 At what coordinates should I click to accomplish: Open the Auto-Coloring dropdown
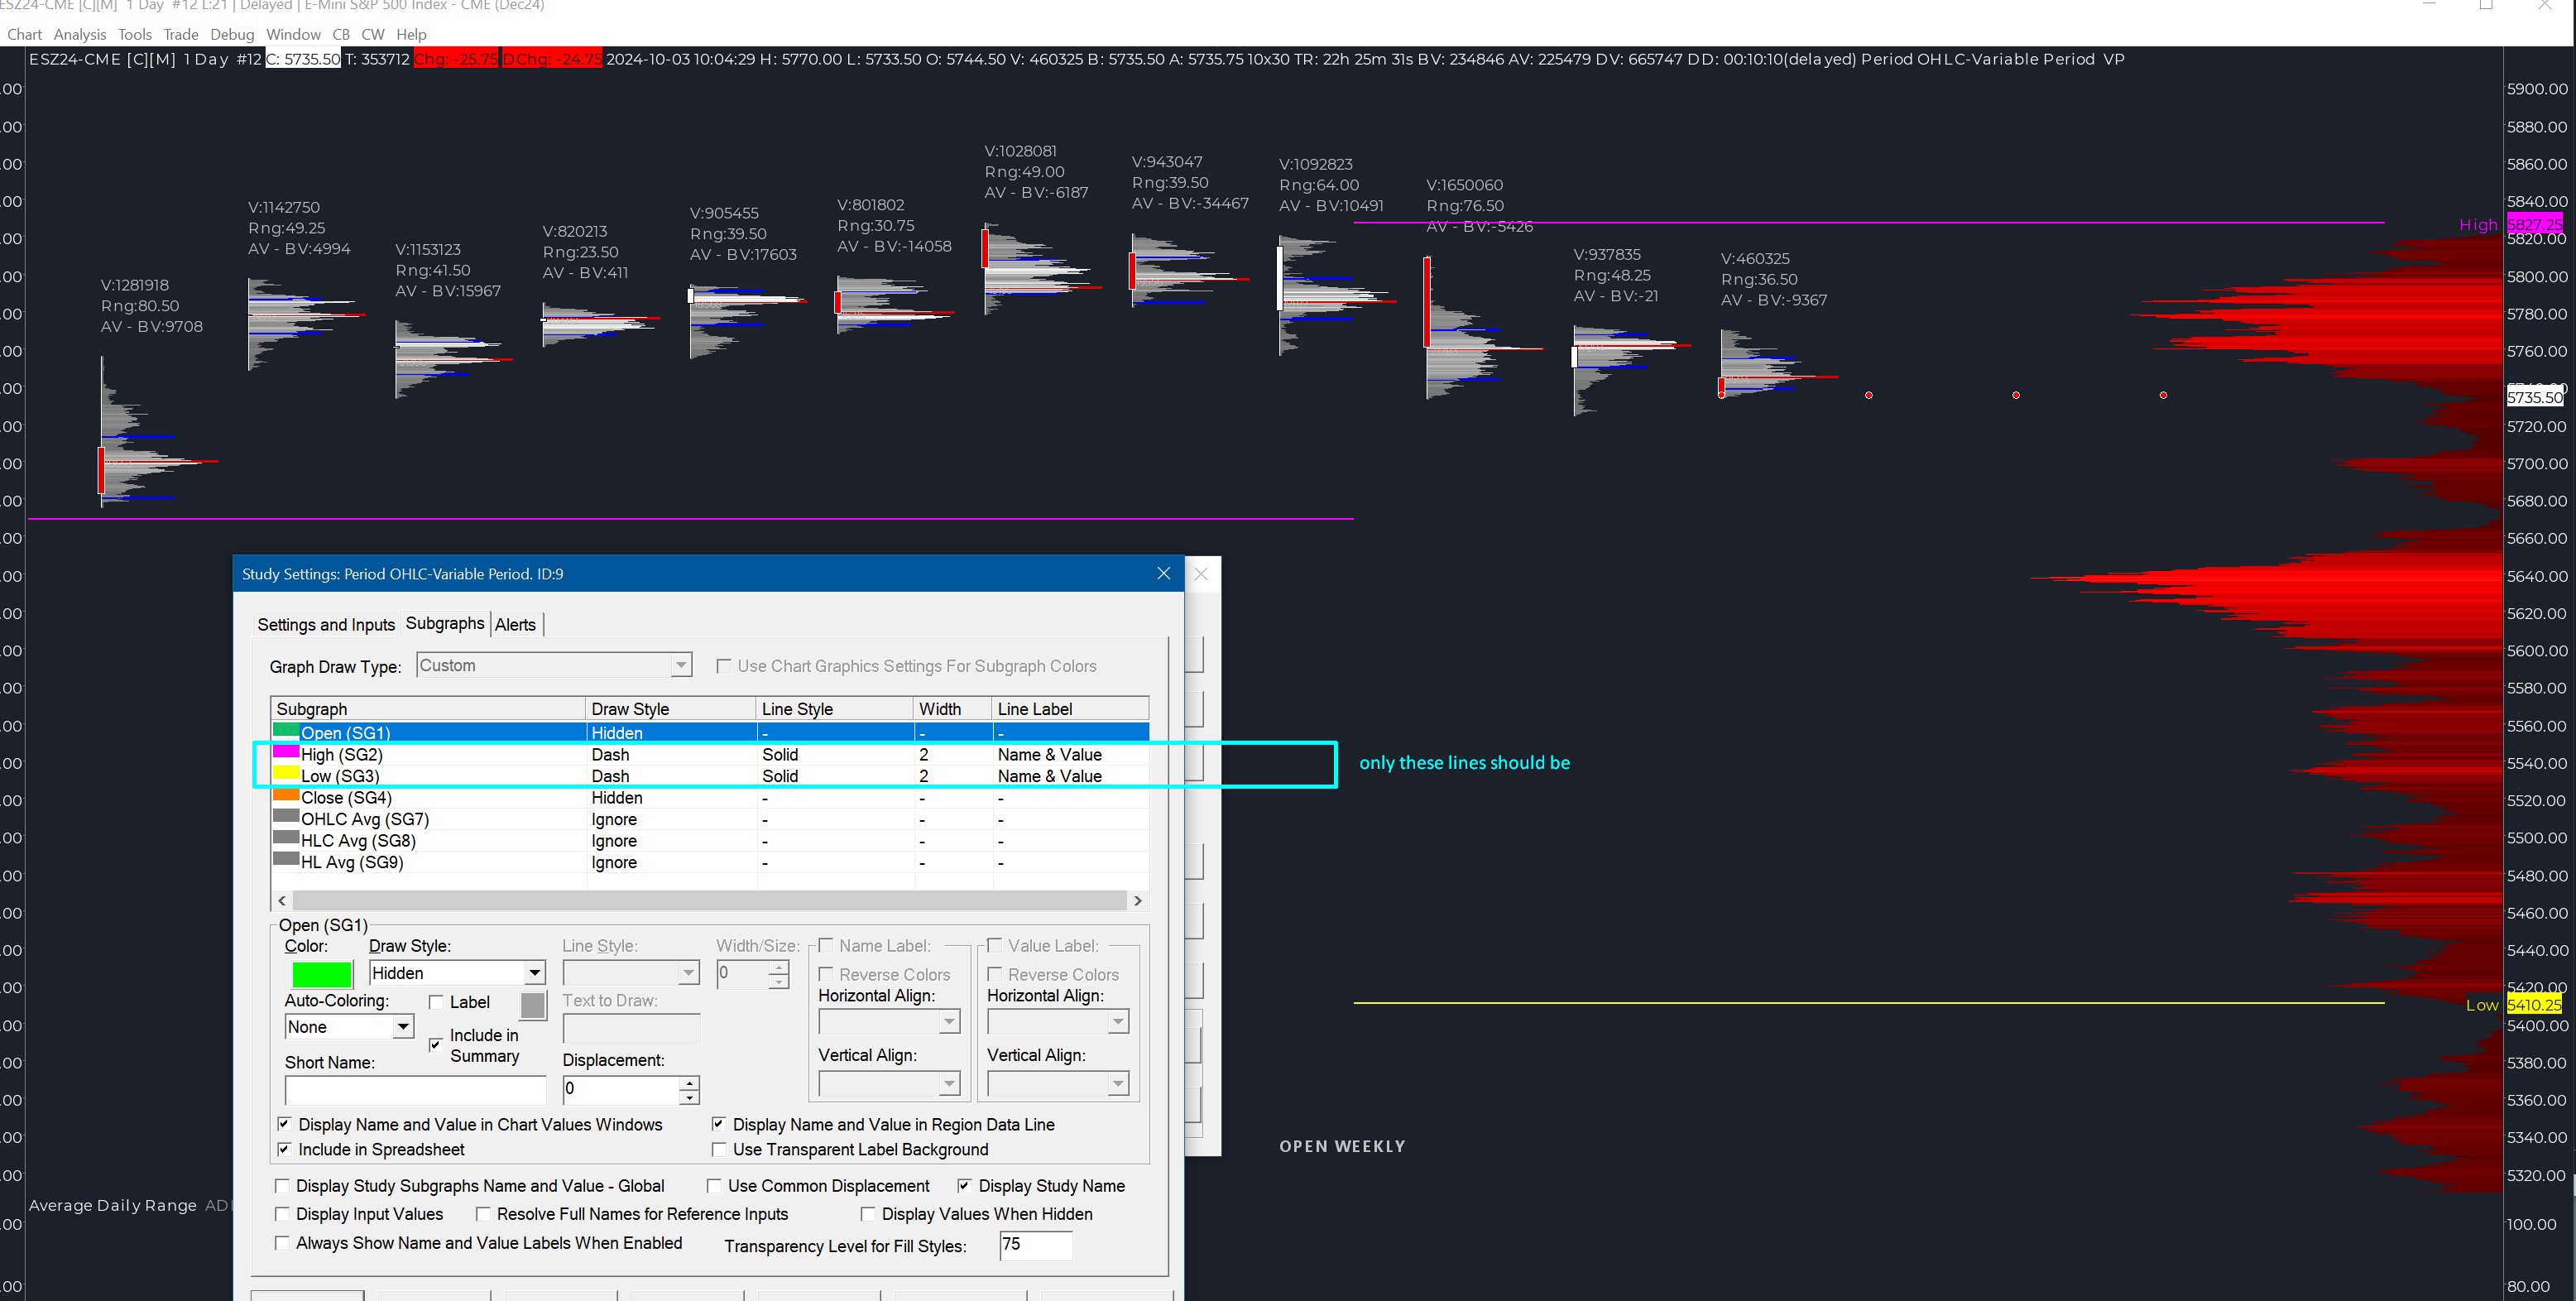pyautogui.click(x=402, y=1027)
